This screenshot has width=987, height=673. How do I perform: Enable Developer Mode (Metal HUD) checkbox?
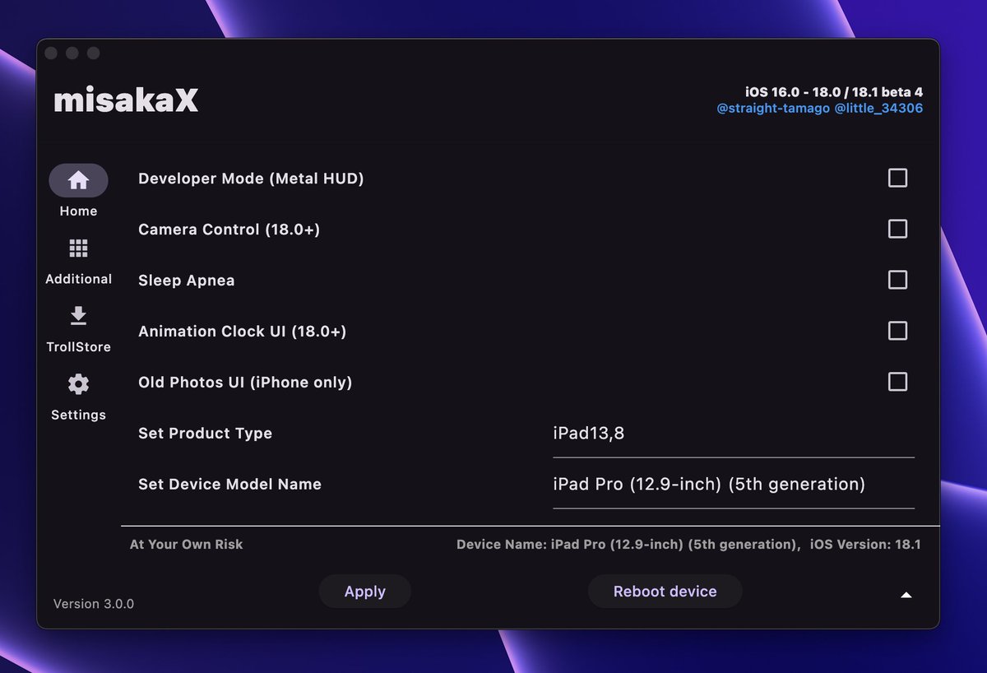click(897, 178)
